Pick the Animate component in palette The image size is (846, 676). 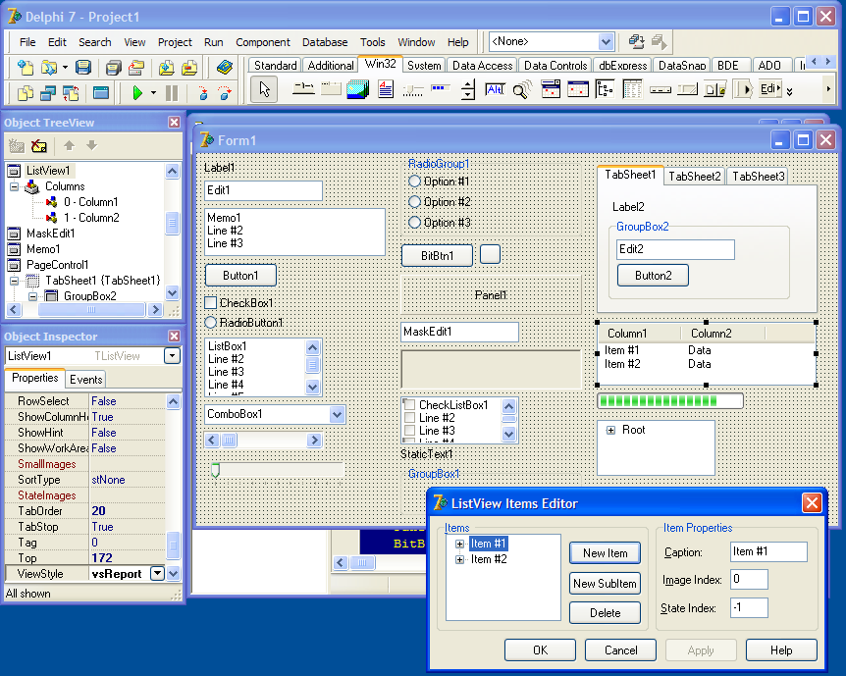tap(522, 89)
